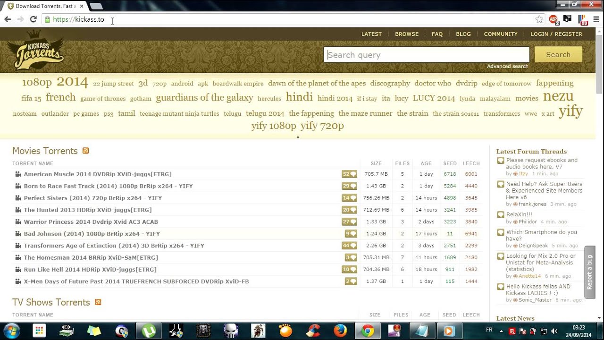The height and width of the screenshot is (340, 604).
Task: Open BLOG in top navigation
Action: pos(463,34)
